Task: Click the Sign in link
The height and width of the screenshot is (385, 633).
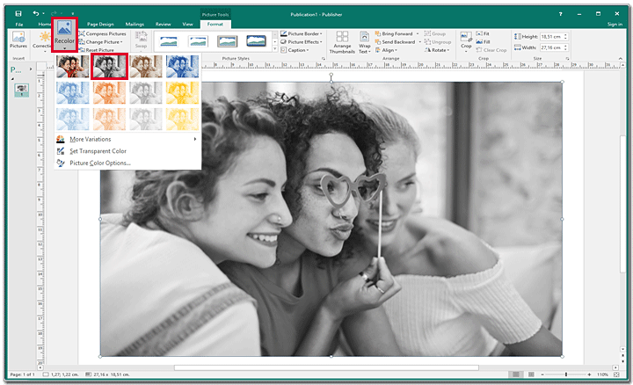Action: [615, 25]
